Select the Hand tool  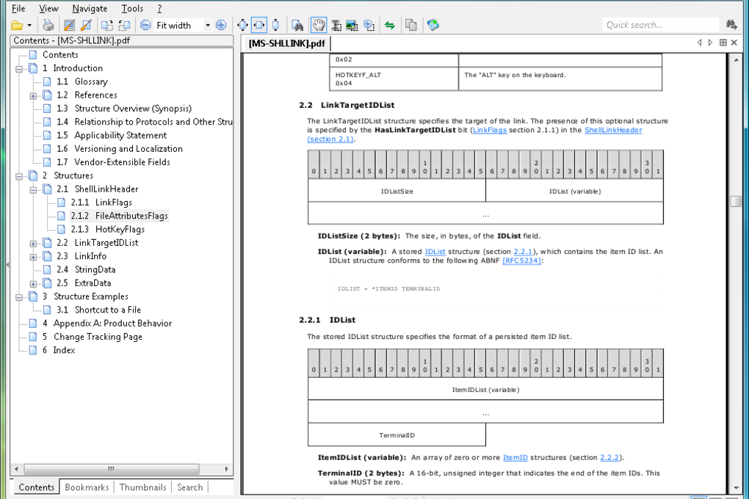tap(319, 25)
